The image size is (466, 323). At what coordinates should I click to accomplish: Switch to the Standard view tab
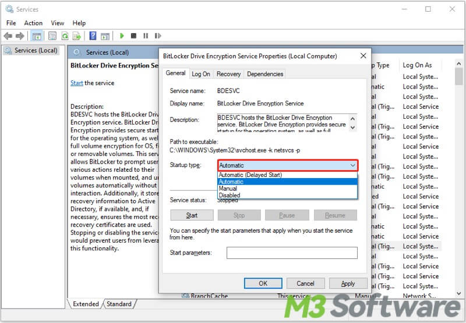(119, 304)
